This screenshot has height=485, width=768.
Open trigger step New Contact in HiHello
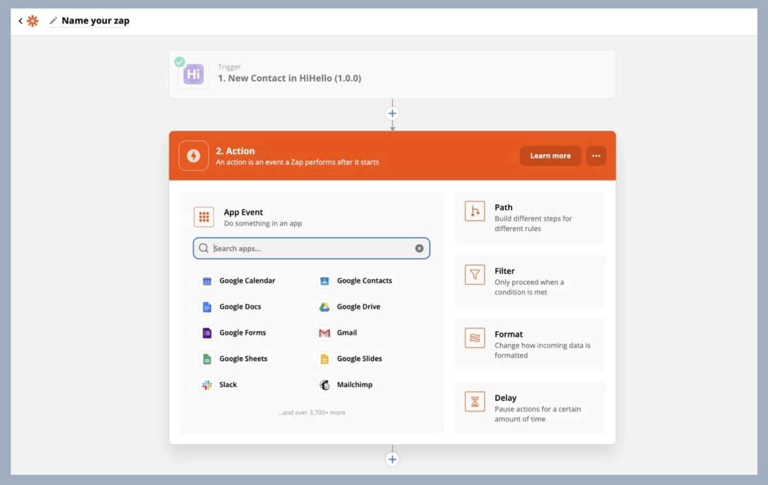392,74
